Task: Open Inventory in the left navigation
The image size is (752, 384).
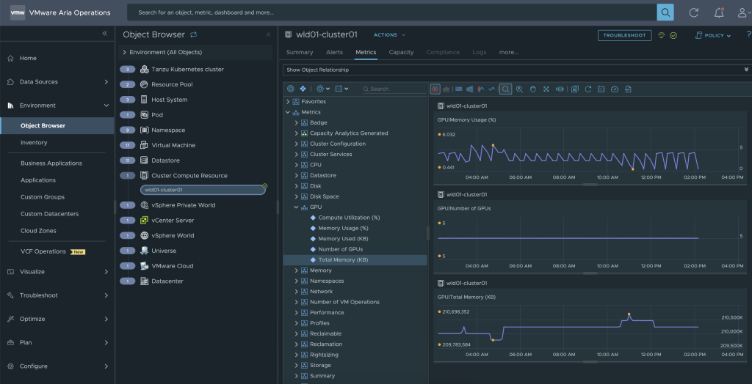Action: [34, 143]
